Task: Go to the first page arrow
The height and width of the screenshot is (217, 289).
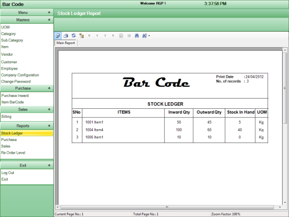Action: coord(89,35)
